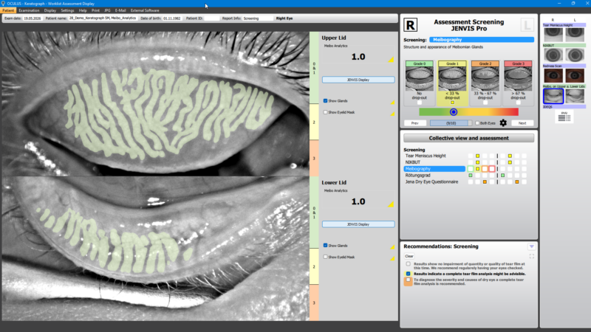591x332 pixels.
Task: Uncheck Show Glands for Lower Lid
Action: tap(325, 246)
